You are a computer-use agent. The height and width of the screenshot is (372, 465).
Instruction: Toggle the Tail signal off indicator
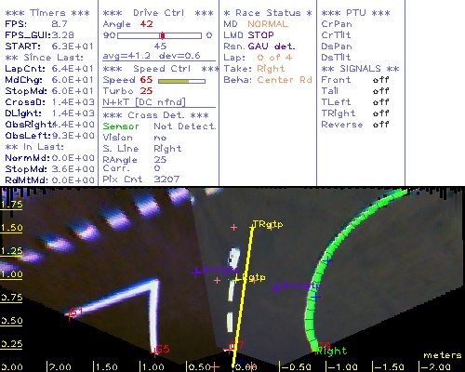click(380, 91)
